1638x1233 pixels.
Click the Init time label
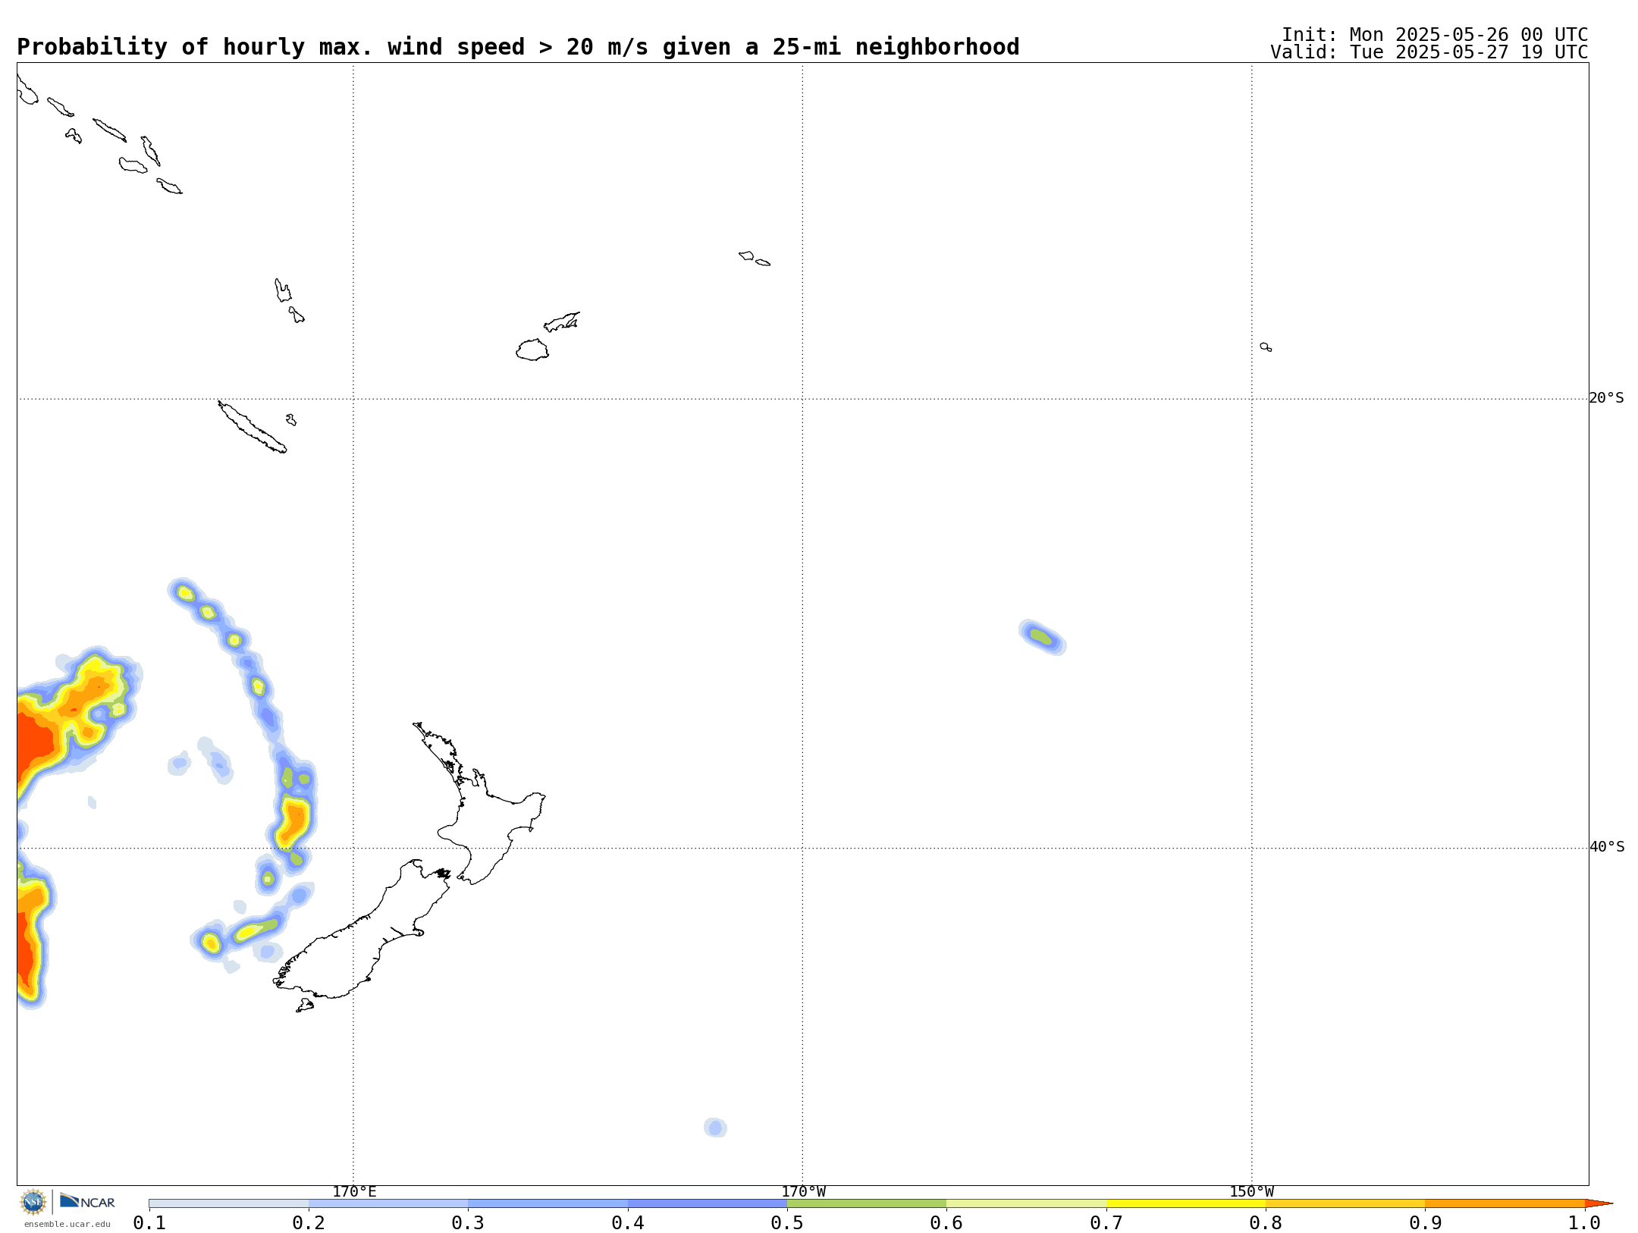pos(1435,35)
